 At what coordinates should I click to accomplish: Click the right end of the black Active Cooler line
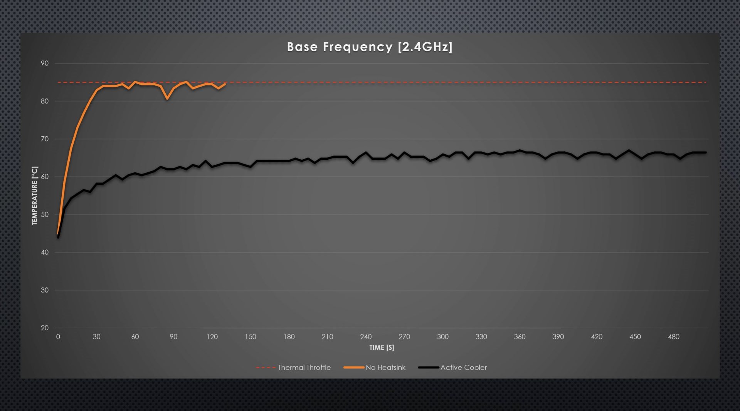tap(706, 152)
